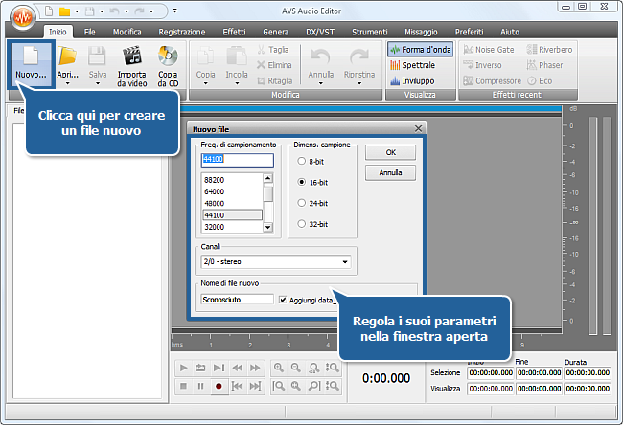Expand the Canali stereo dropdown
The width and height of the screenshot is (623, 425).
tap(345, 261)
